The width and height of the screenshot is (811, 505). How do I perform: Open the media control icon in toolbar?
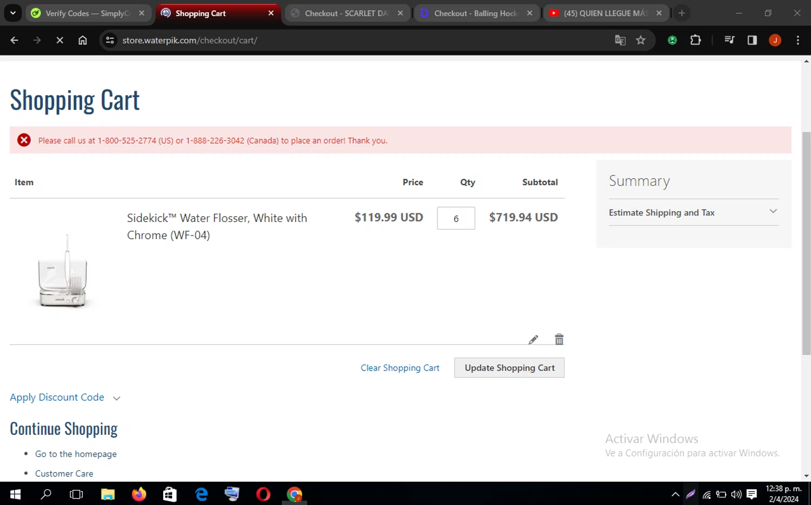point(729,40)
